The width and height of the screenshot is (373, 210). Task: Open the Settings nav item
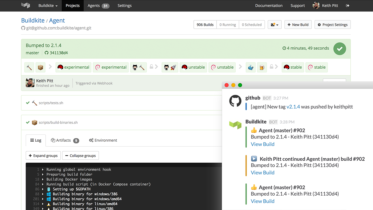[x=125, y=5]
